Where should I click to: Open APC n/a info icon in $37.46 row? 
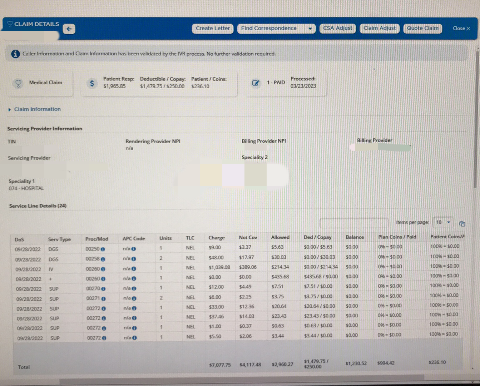[134, 318]
